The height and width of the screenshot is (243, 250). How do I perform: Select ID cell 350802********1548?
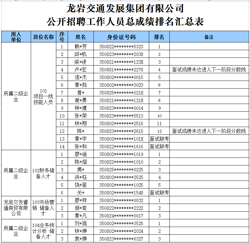click(x=121, y=193)
